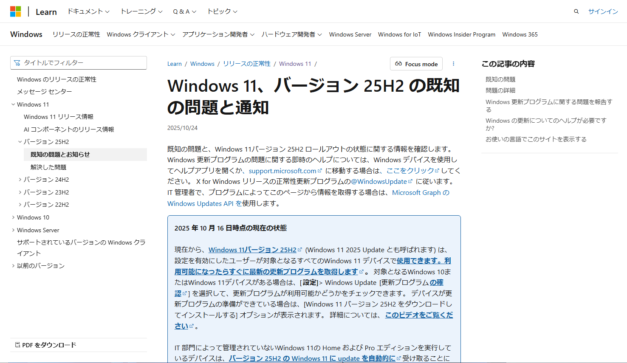Click the サインイン link
This screenshot has width=627, height=363.
click(603, 11)
